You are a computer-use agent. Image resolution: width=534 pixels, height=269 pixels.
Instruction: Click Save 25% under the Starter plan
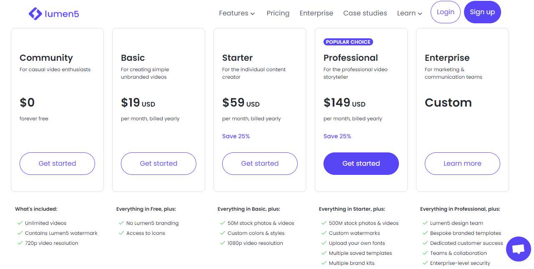coord(236,136)
